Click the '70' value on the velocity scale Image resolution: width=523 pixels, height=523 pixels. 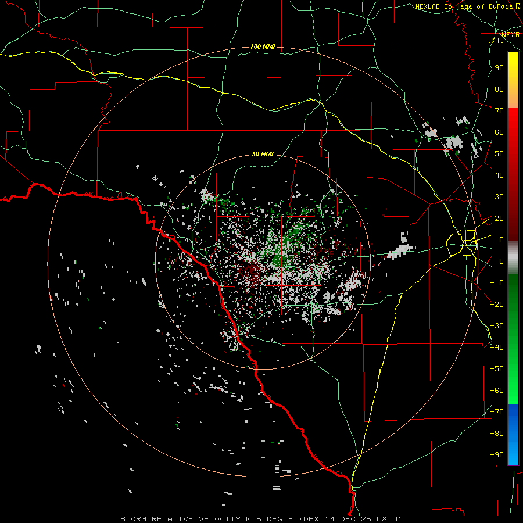tap(499, 111)
